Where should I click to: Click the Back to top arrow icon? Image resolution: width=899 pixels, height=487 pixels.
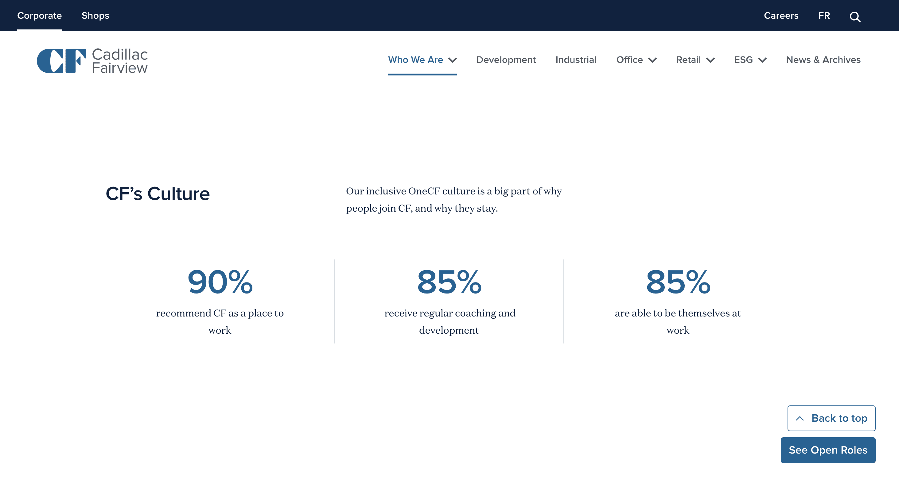[800, 418]
